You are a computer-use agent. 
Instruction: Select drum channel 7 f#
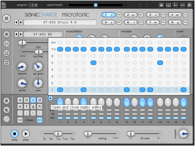click(x=153, y=22)
